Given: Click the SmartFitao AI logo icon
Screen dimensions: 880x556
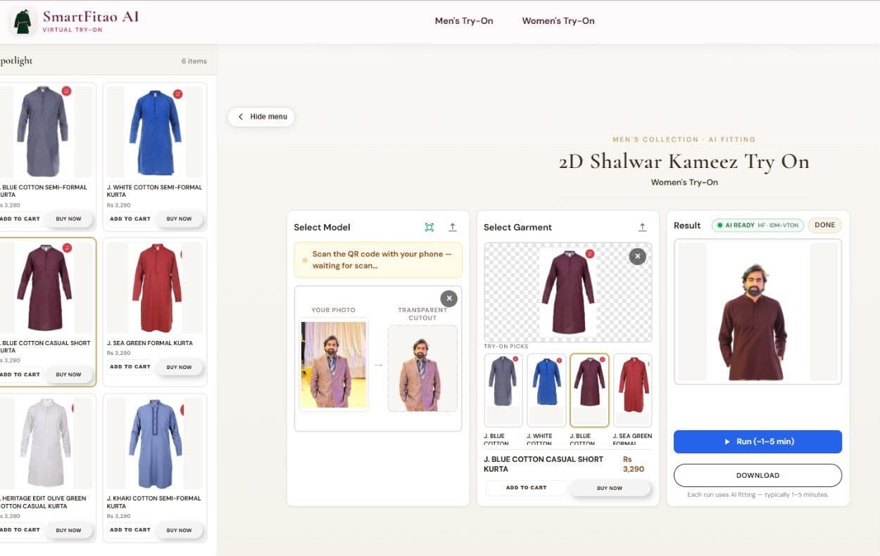Looking at the screenshot, I should click(x=23, y=21).
